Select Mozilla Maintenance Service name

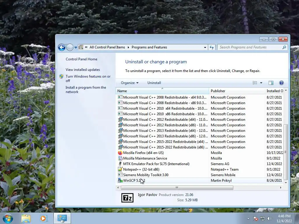pos(145,158)
